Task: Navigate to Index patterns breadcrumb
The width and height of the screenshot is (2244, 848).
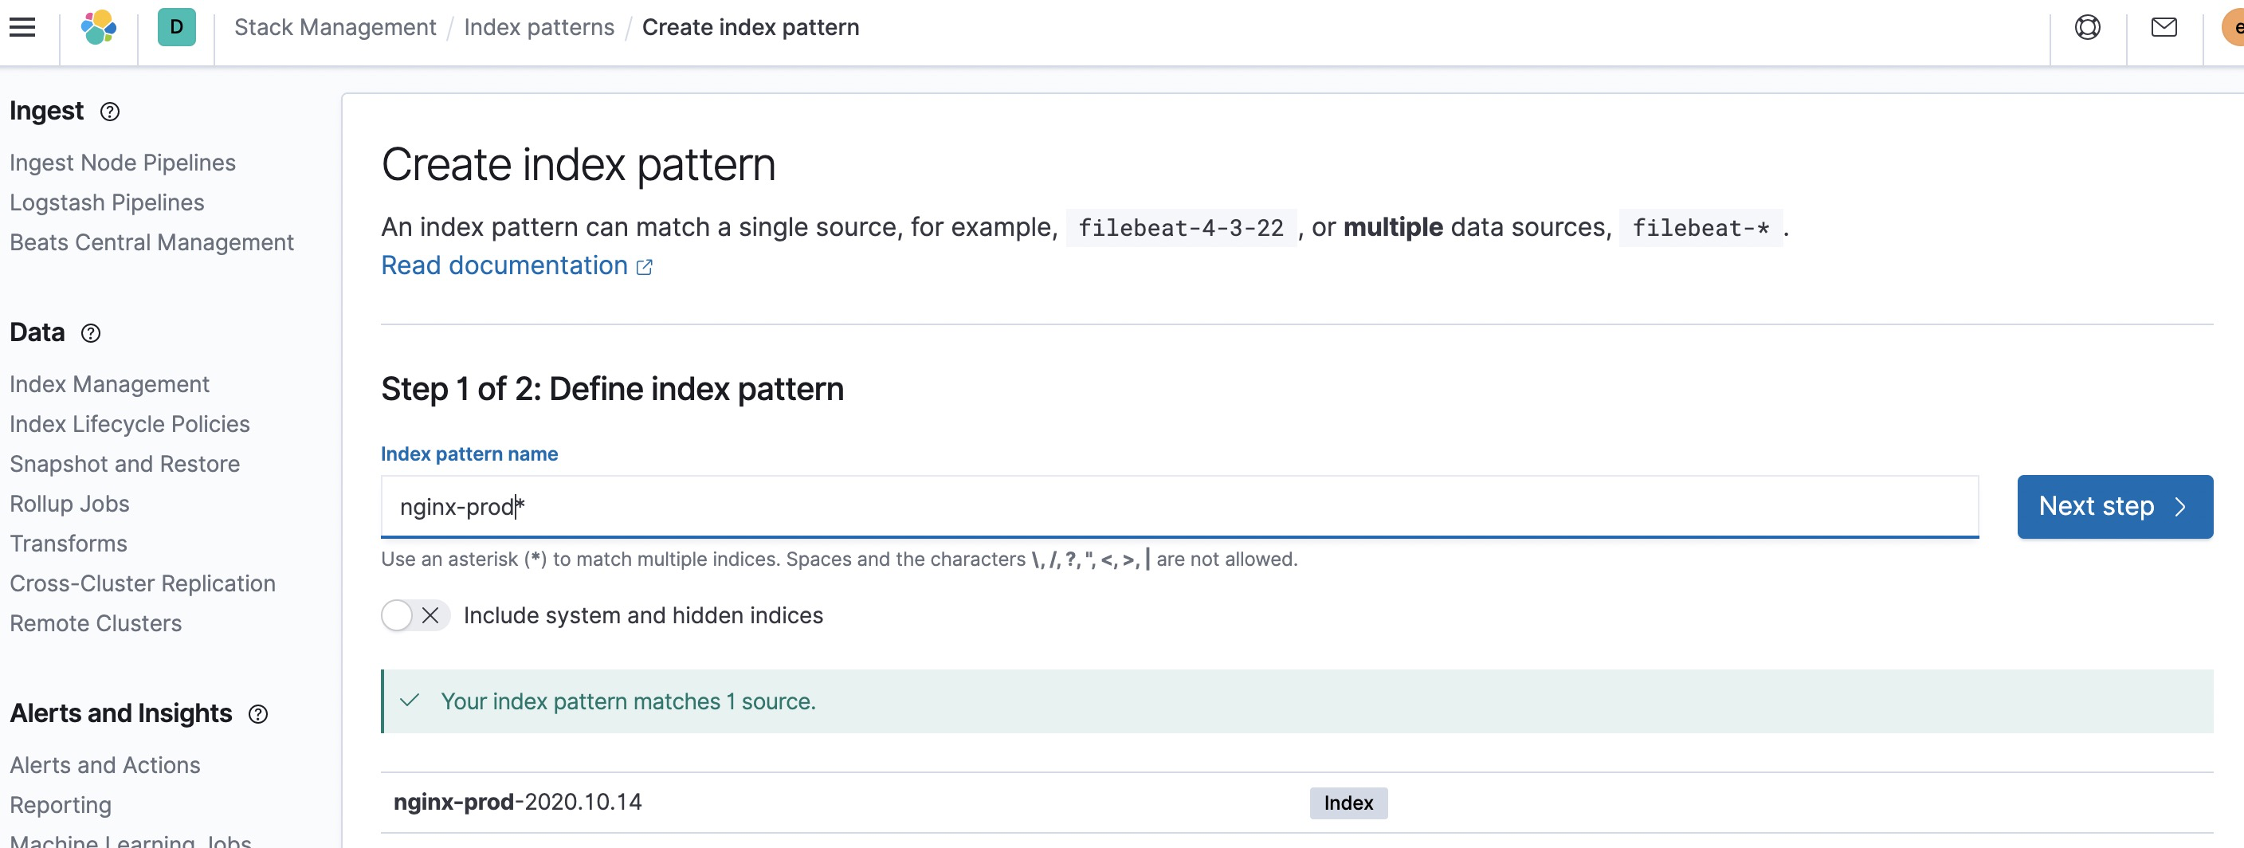Action: [539, 28]
